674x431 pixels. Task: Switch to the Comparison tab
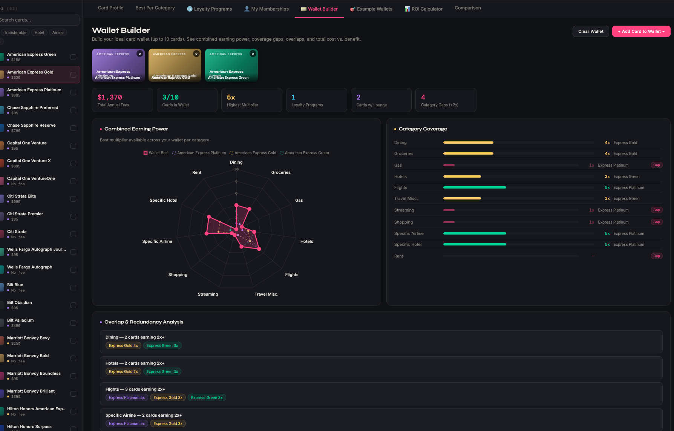pos(467,8)
